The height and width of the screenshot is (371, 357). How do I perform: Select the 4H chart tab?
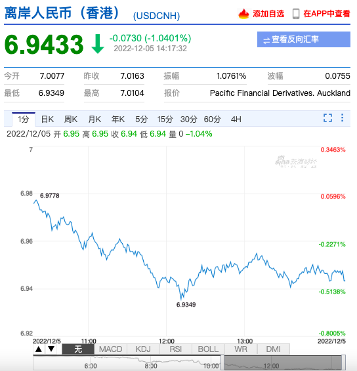(x=236, y=120)
